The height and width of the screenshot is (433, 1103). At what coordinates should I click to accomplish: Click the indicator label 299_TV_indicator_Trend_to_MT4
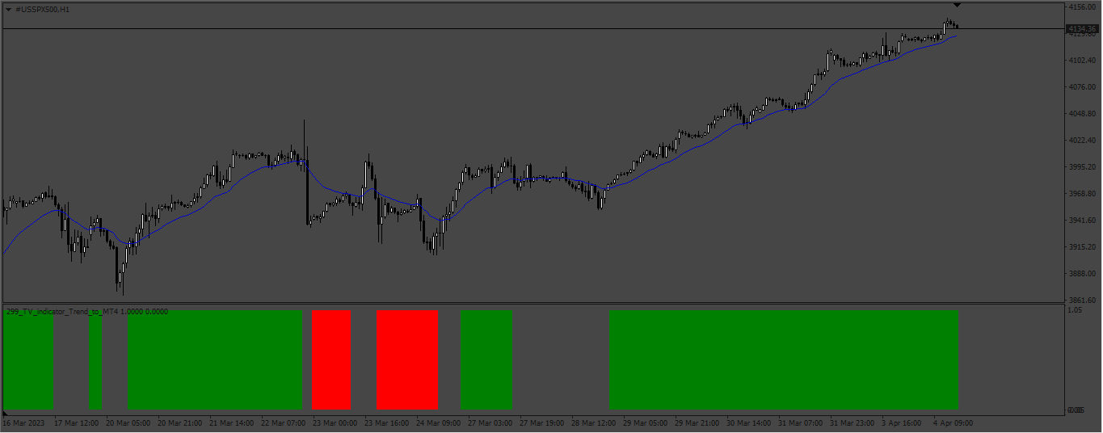pos(62,311)
